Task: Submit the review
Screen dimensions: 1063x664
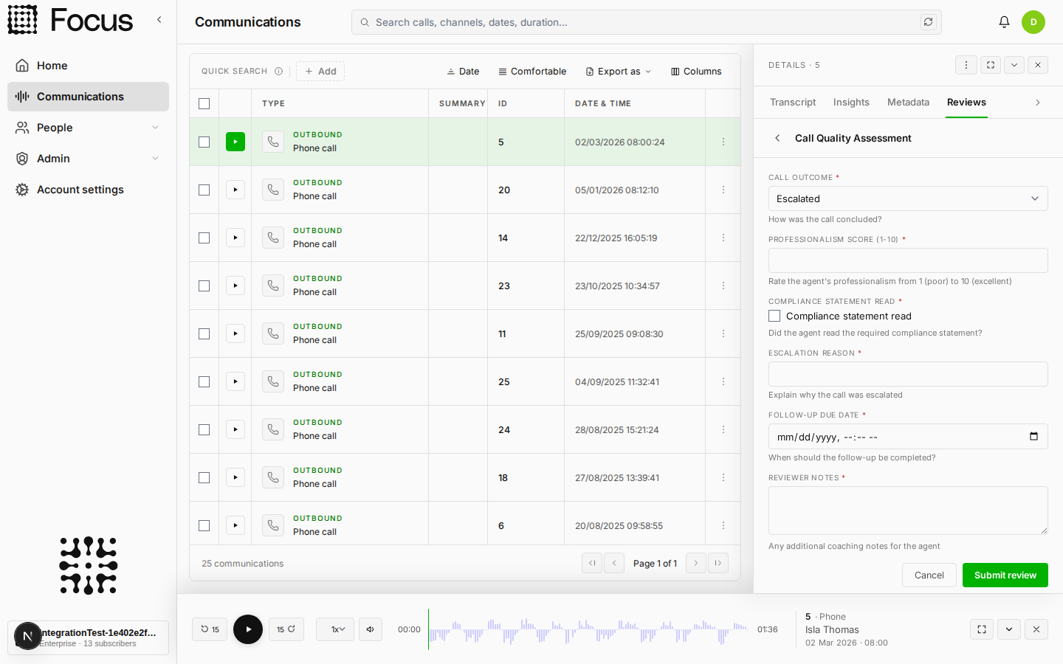Action: click(1005, 575)
